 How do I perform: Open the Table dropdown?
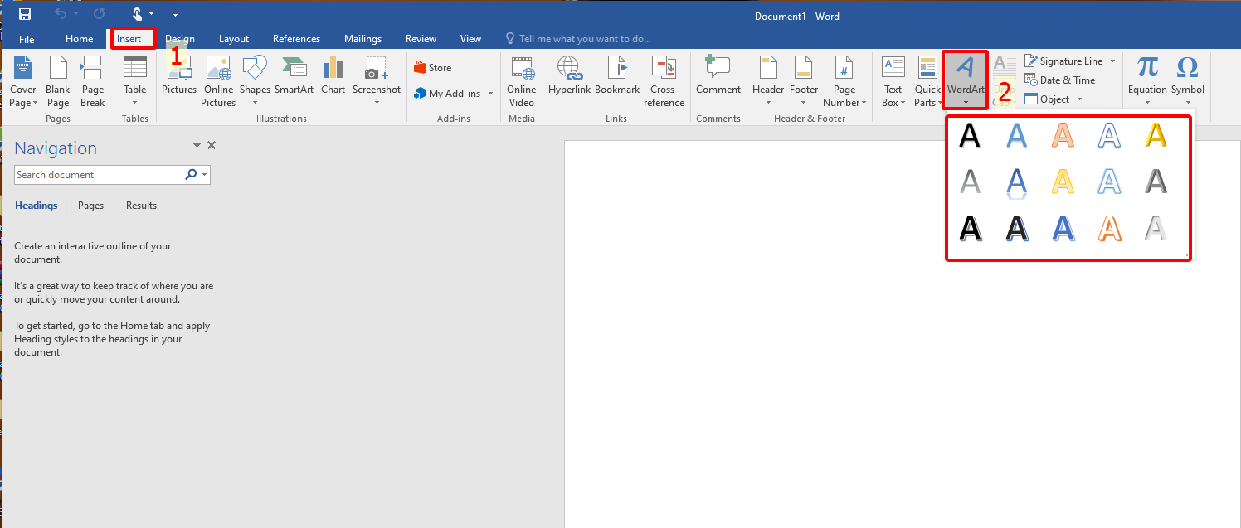click(x=134, y=82)
